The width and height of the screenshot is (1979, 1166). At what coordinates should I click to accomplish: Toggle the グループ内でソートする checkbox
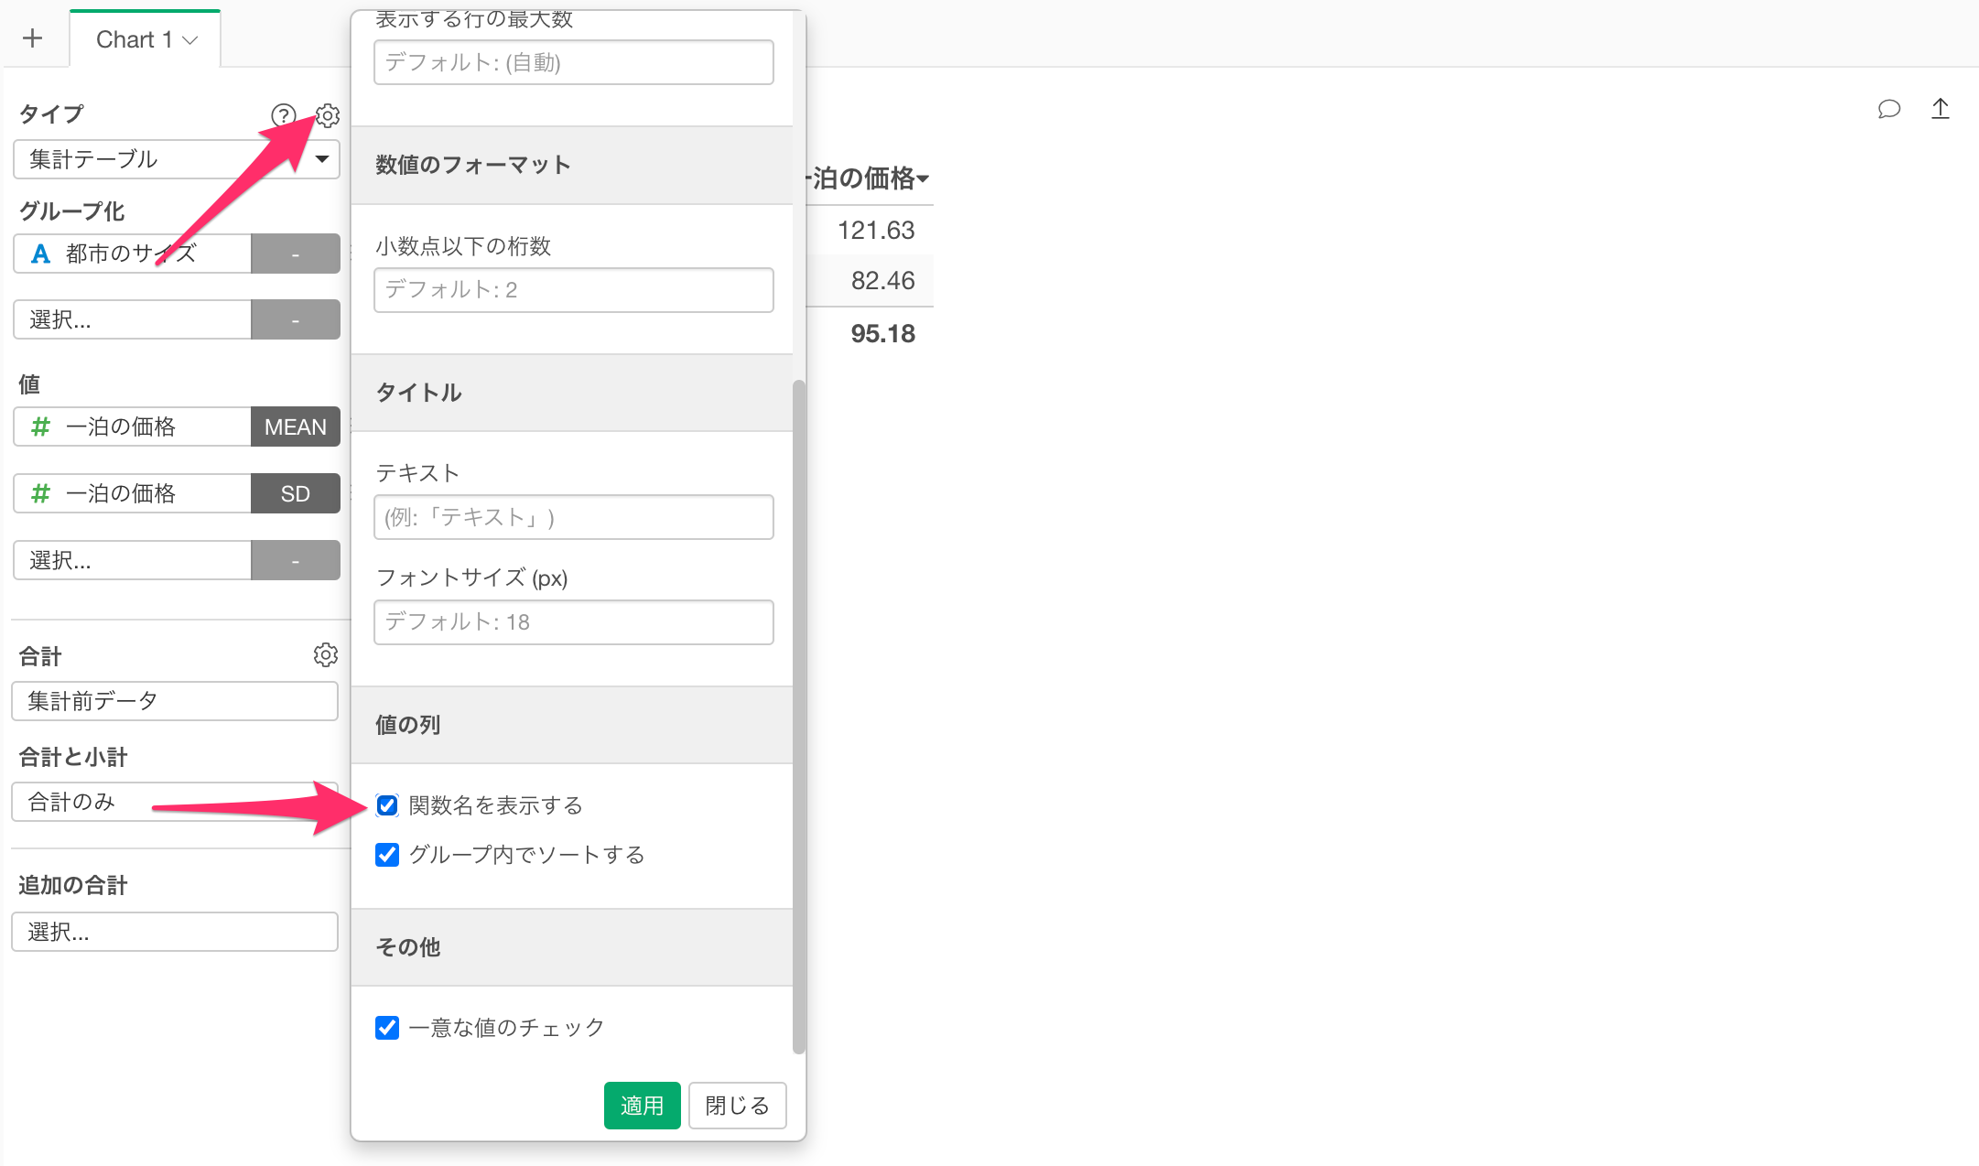[x=387, y=855]
